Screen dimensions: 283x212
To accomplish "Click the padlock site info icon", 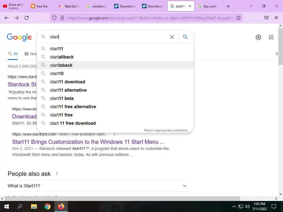I will [x=62, y=18].
